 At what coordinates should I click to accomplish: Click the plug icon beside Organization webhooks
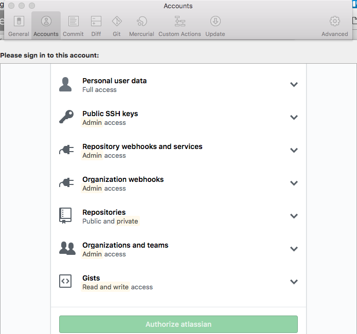point(66,183)
